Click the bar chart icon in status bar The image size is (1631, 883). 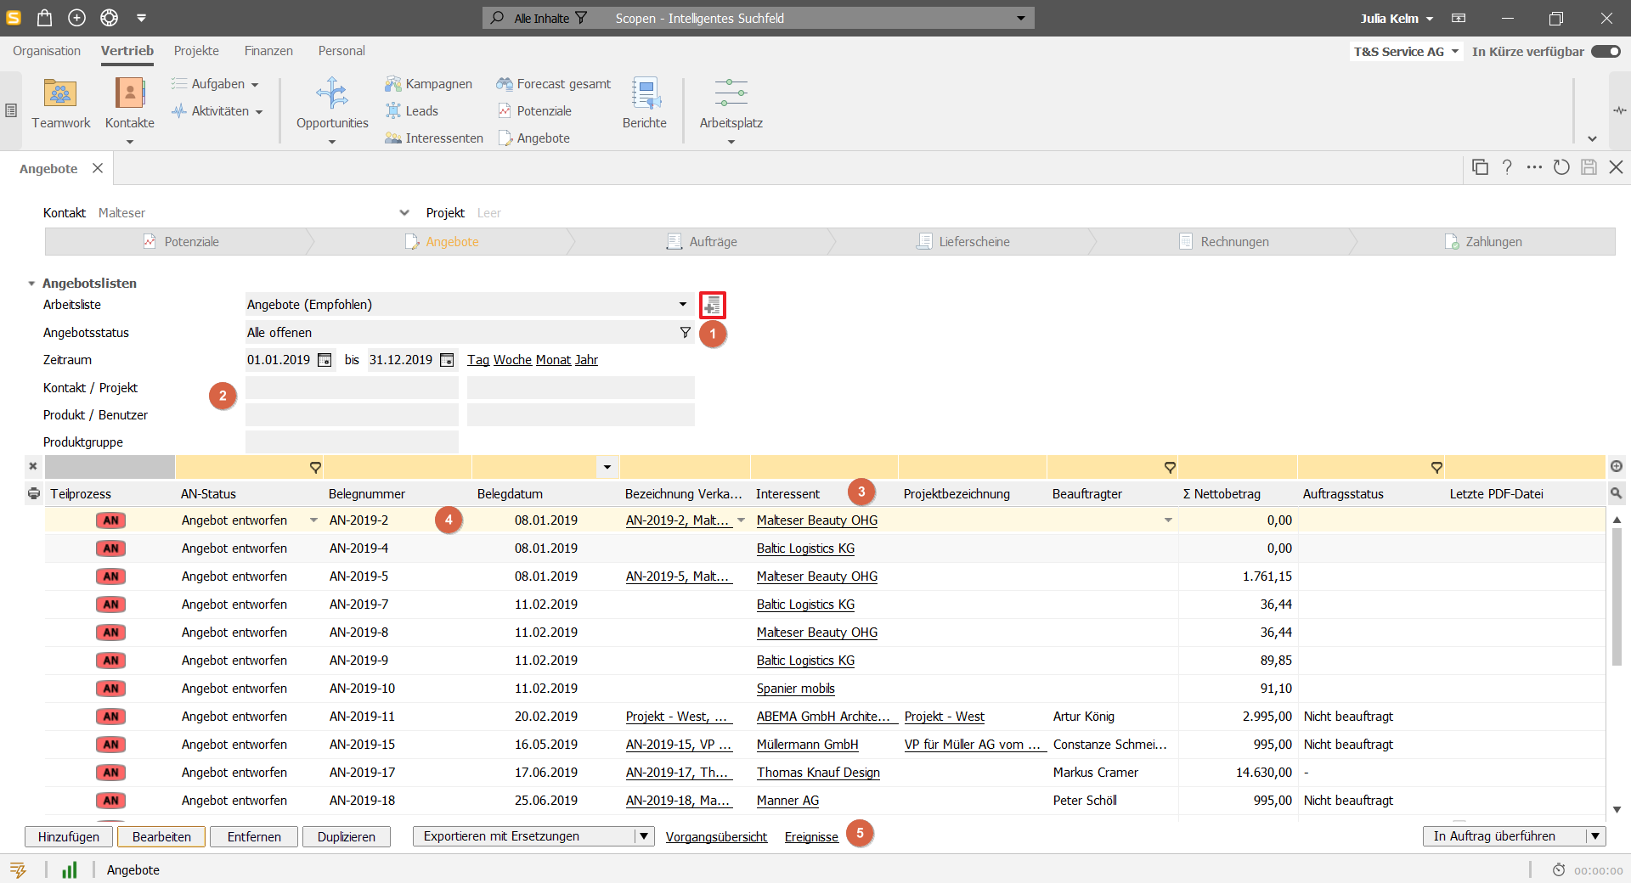(70, 869)
